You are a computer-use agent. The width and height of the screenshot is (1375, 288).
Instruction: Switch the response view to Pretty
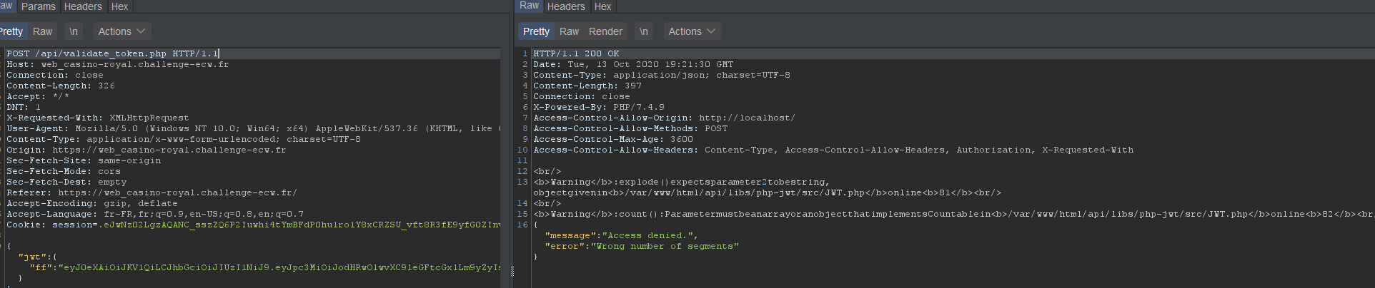[536, 31]
